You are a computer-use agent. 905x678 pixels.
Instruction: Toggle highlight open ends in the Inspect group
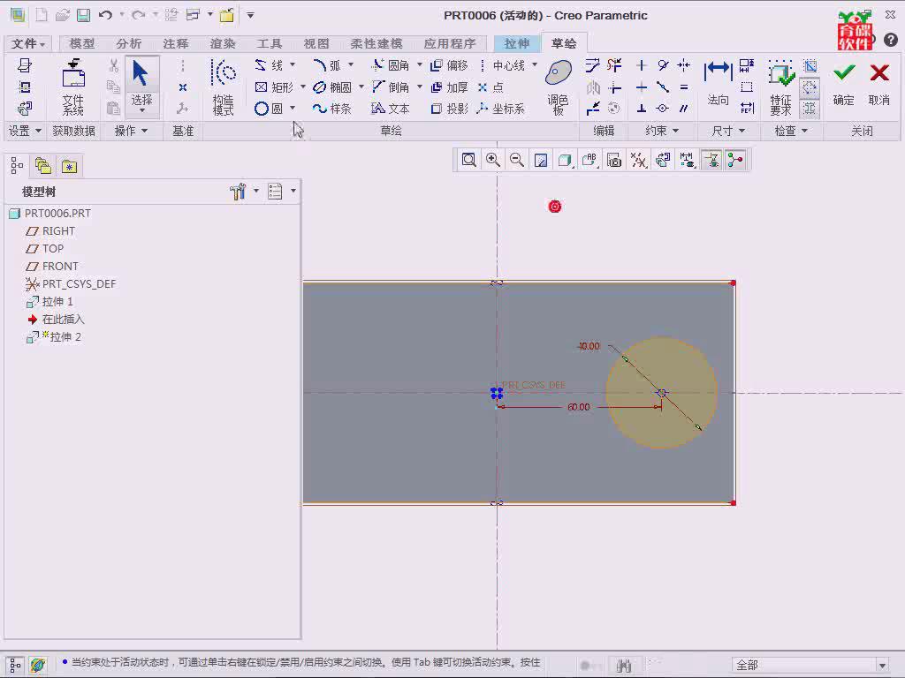coord(810,87)
